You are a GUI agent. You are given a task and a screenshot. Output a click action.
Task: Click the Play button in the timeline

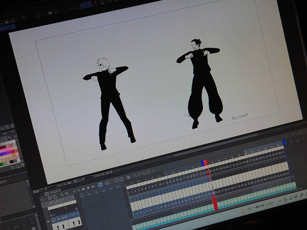tap(83, 189)
